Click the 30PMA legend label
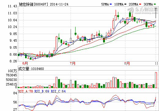The height and width of the screenshot is (111, 159). point(148,4)
